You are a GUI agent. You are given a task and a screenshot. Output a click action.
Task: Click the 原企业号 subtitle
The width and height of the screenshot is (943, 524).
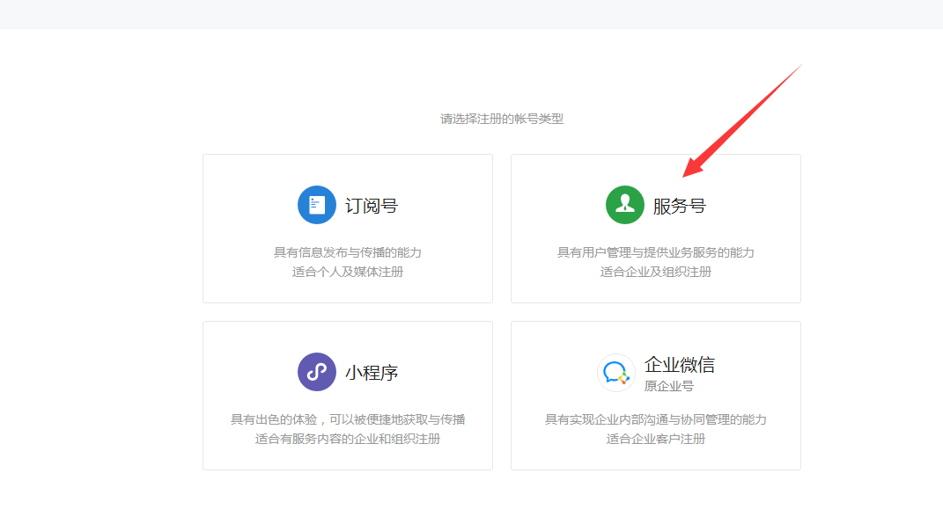coord(669,386)
